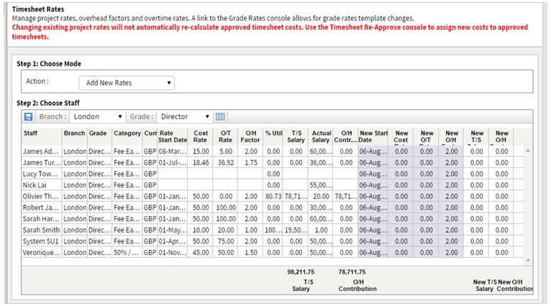Open the Action dropdown showing Add New Rates
The height and width of the screenshot is (306, 551).
pos(127,83)
